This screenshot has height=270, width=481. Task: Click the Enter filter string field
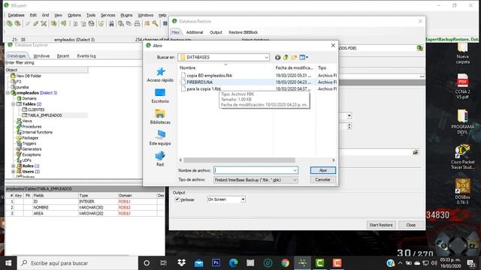pos(74,62)
